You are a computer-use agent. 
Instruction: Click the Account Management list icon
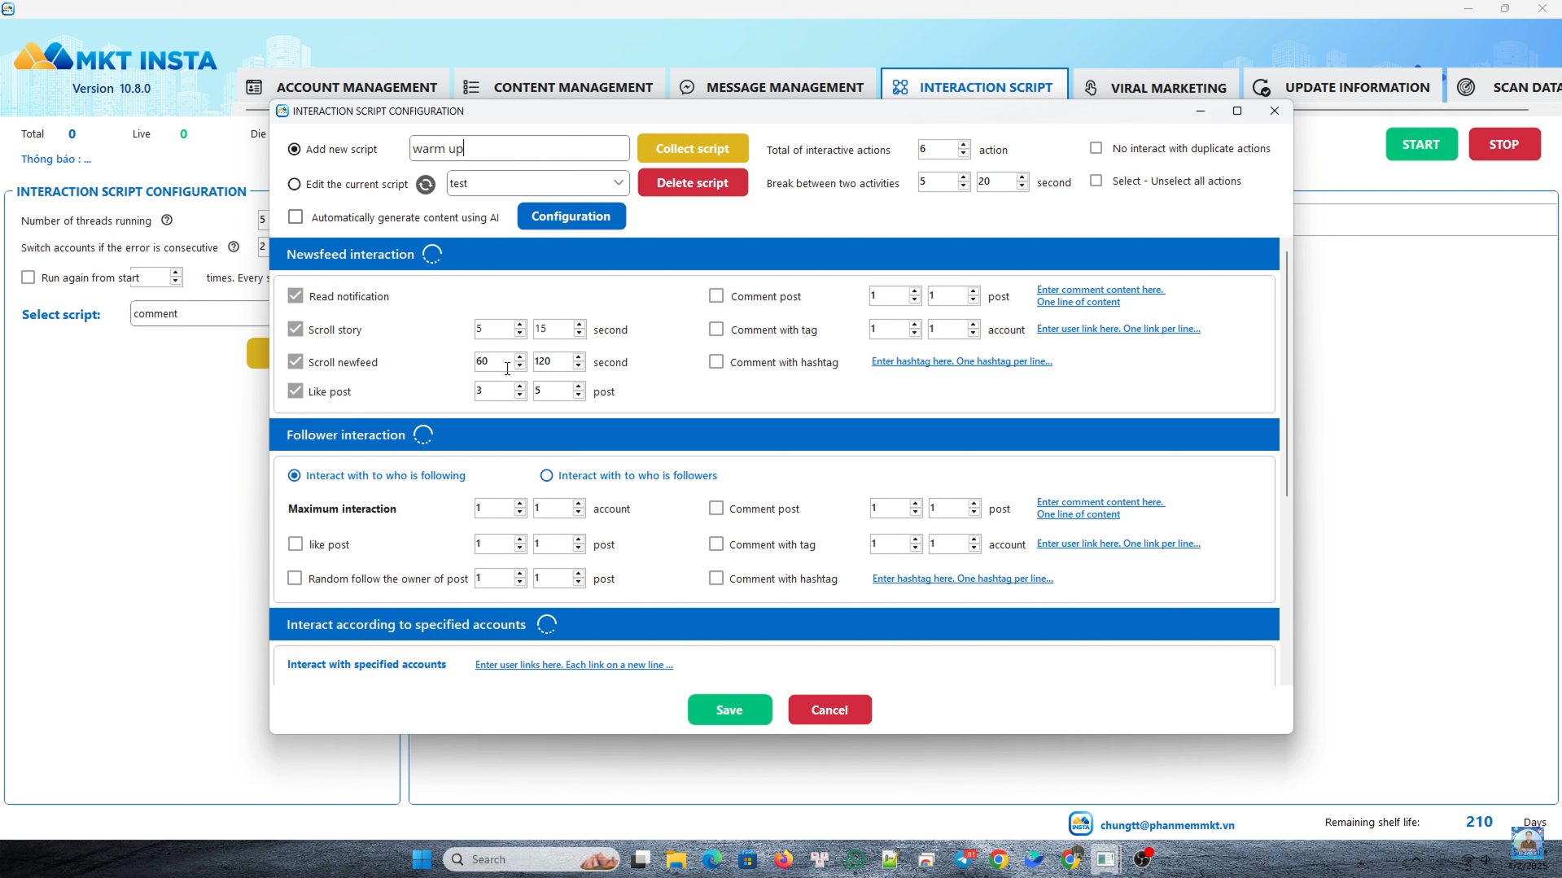click(x=254, y=87)
